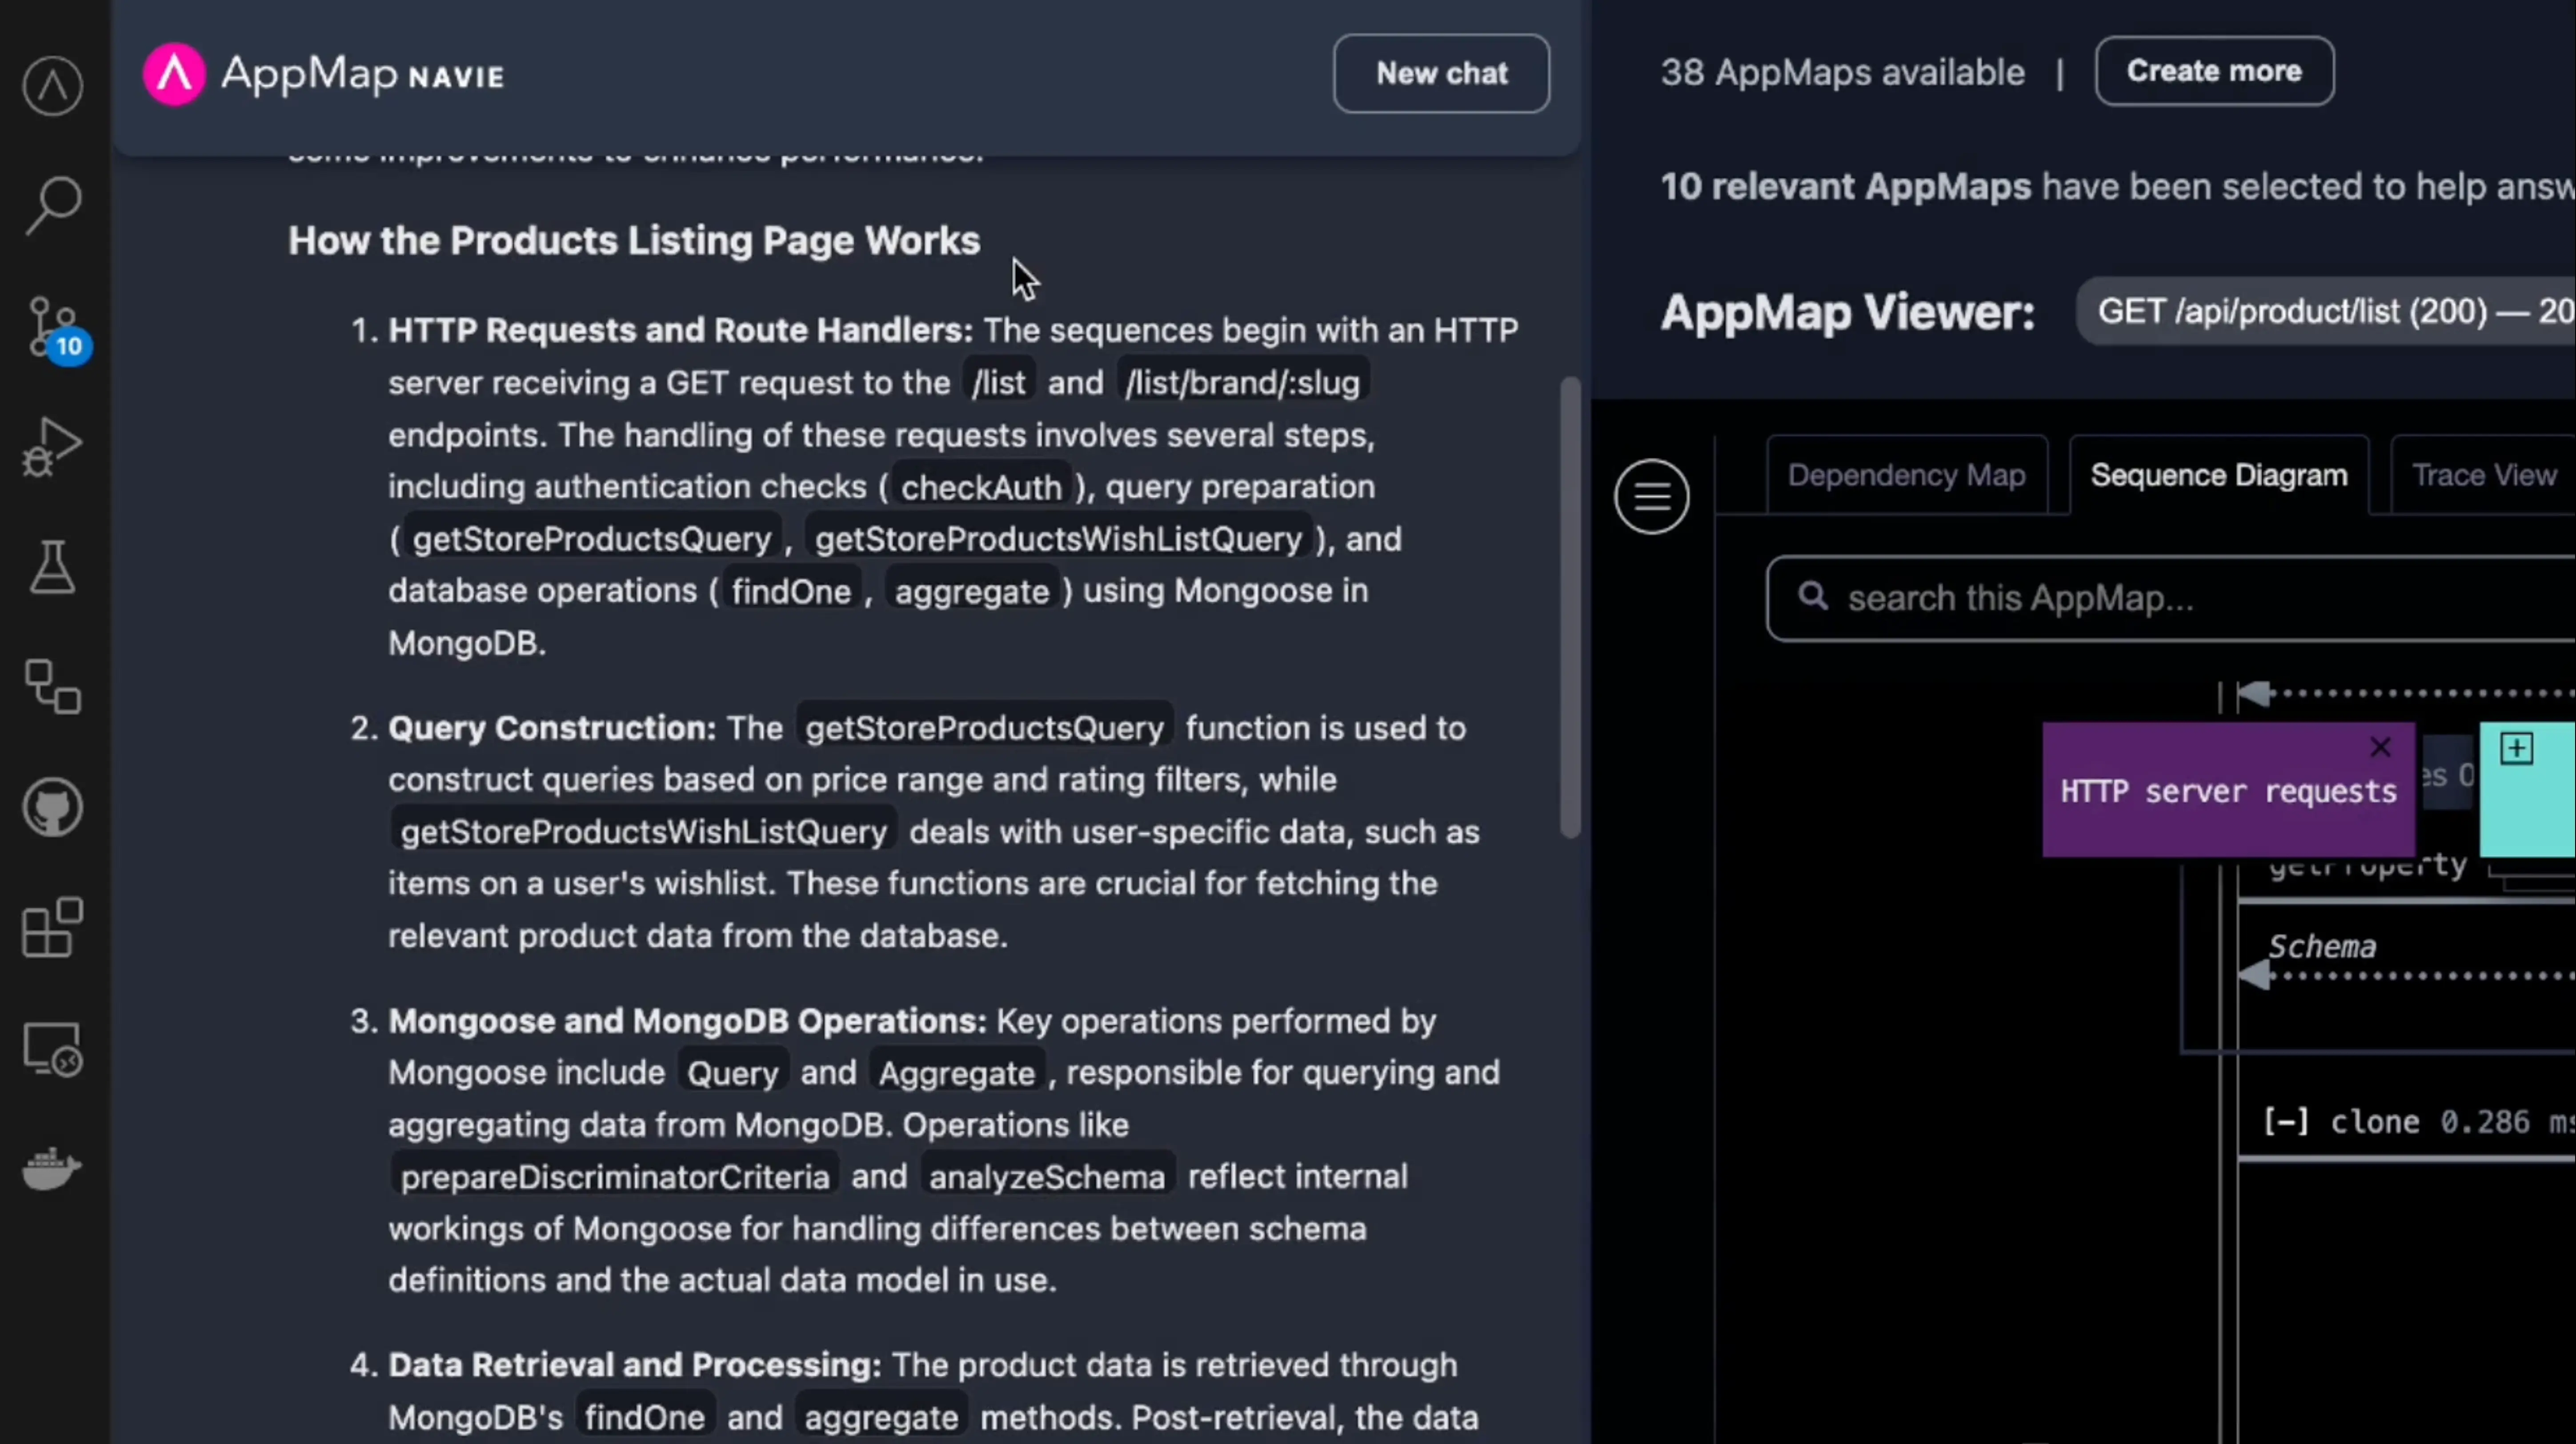2576x1444 pixels.
Task: Expand the teal actor with plus icon
Action: [2516, 748]
